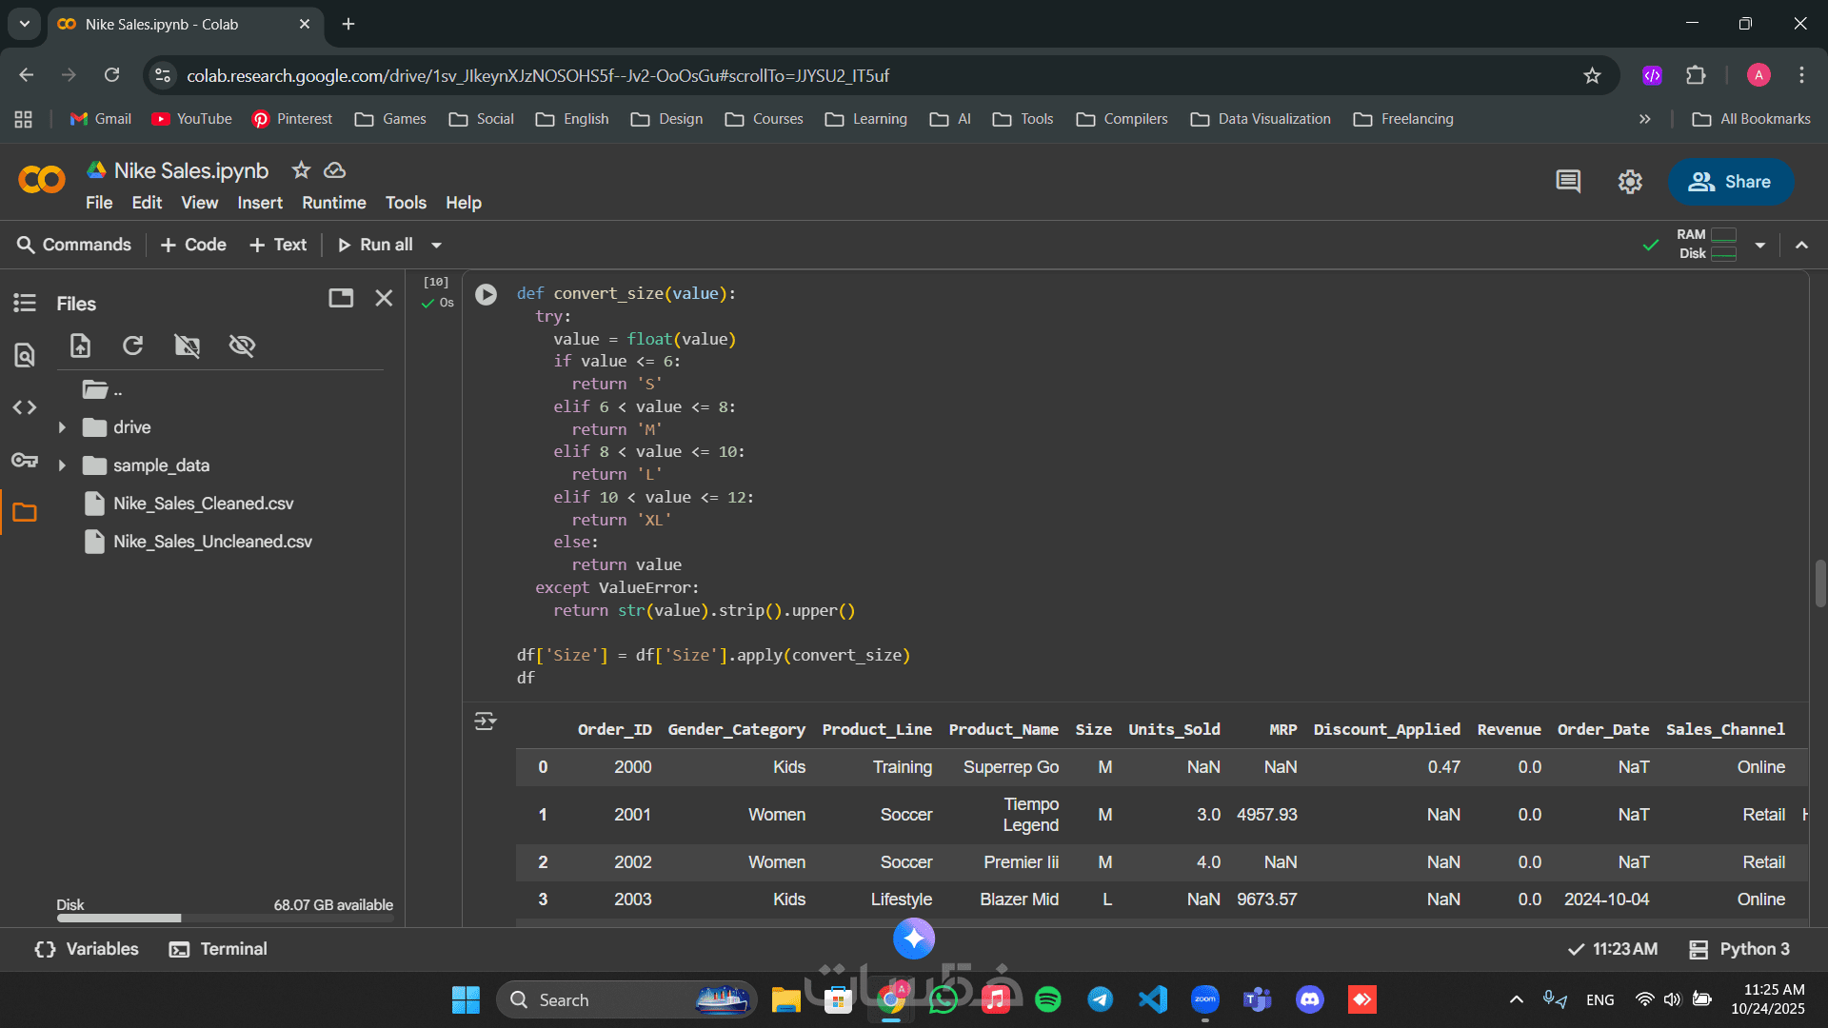Viewport: 1828px width, 1028px height.
Task: Open the Runtime menu
Action: coord(333,203)
